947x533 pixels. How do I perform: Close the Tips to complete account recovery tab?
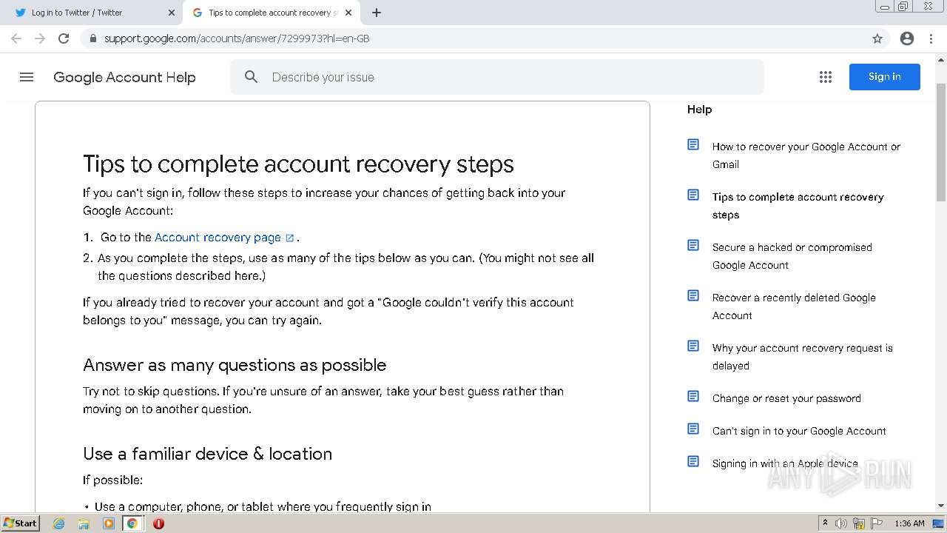click(x=349, y=13)
